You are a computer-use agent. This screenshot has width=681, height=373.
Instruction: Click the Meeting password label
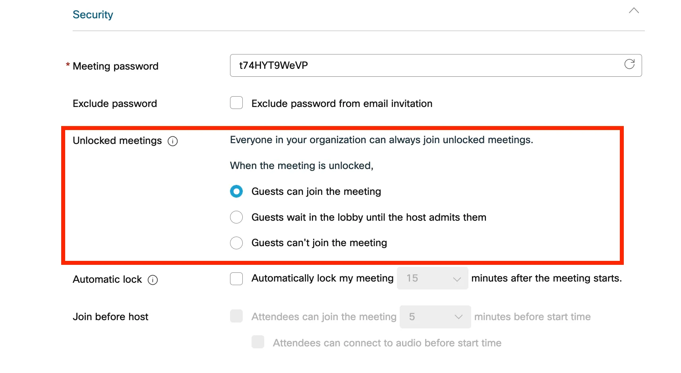(x=115, y=66)
